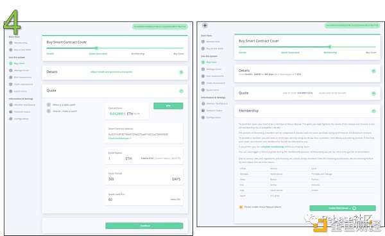Click 'Buy or Sell NXM' label, right panel
This screenshot has height=236, width=385.
coord(214,49)
